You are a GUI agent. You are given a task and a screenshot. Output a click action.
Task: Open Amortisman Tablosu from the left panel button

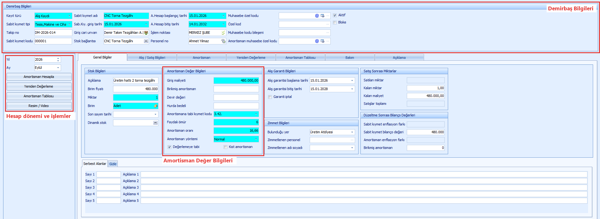point(39,96)
